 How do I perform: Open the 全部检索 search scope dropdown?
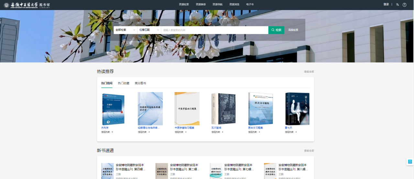tap(125, 30)
